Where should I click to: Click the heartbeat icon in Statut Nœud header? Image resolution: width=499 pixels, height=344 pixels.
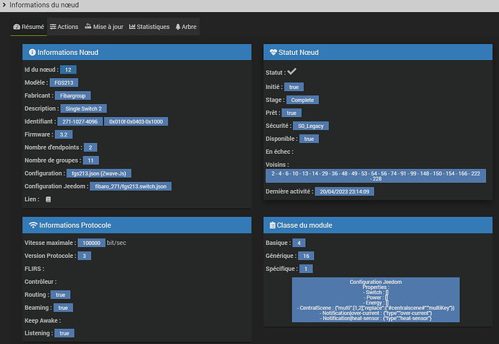273,52
